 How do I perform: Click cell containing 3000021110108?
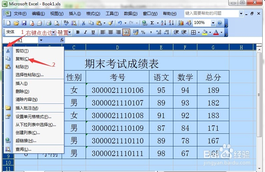point(117,115)
